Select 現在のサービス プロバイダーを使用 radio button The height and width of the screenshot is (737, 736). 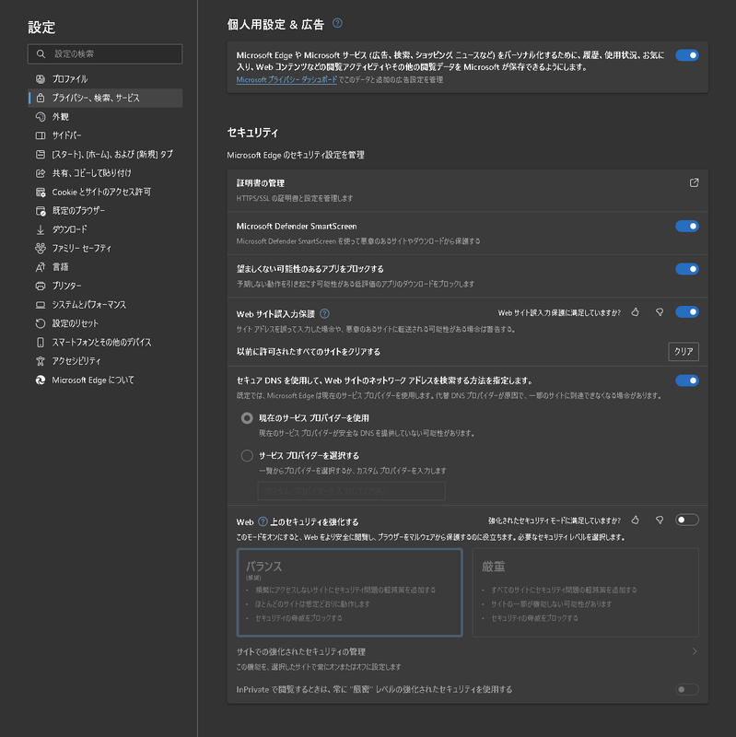[x=247, y=418]
